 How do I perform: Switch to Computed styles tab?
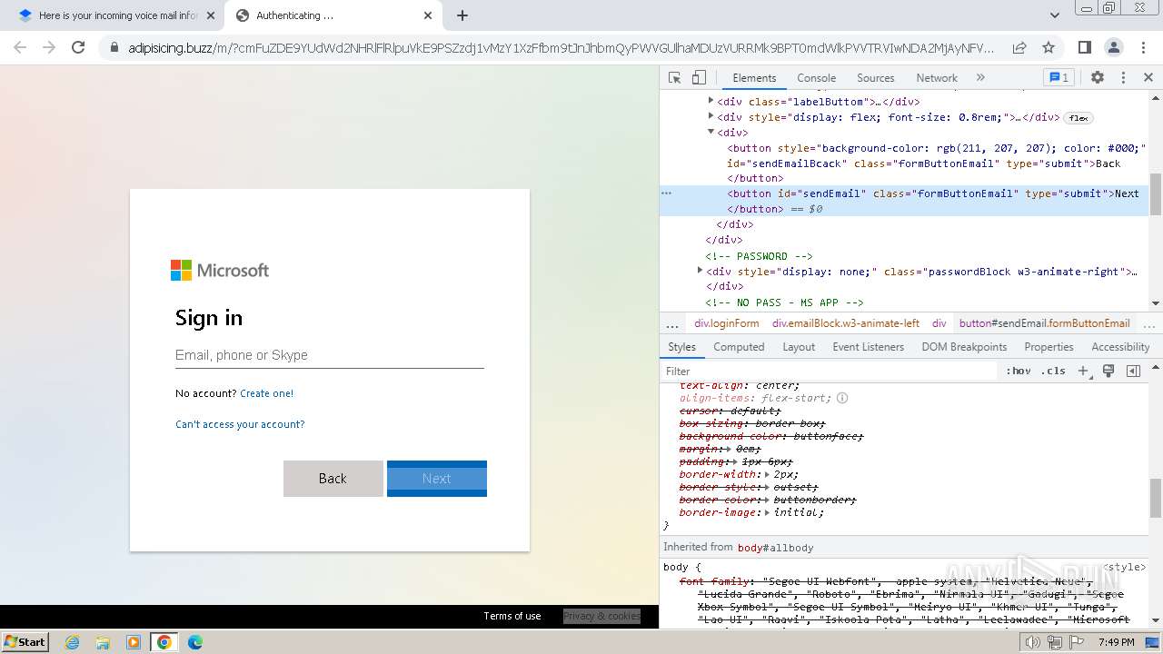pos(739,347)
